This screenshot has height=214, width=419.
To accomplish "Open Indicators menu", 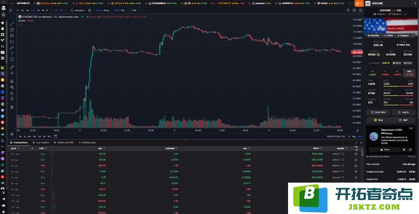I will pyautogui.click(x=78, y=10).
